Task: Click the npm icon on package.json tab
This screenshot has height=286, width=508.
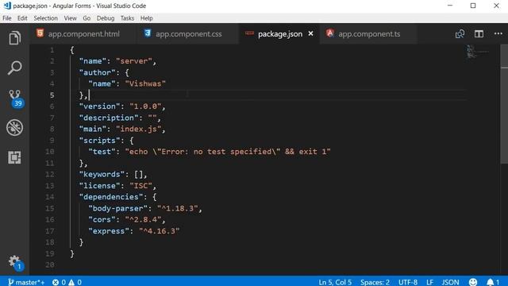Action: (249, 33)
